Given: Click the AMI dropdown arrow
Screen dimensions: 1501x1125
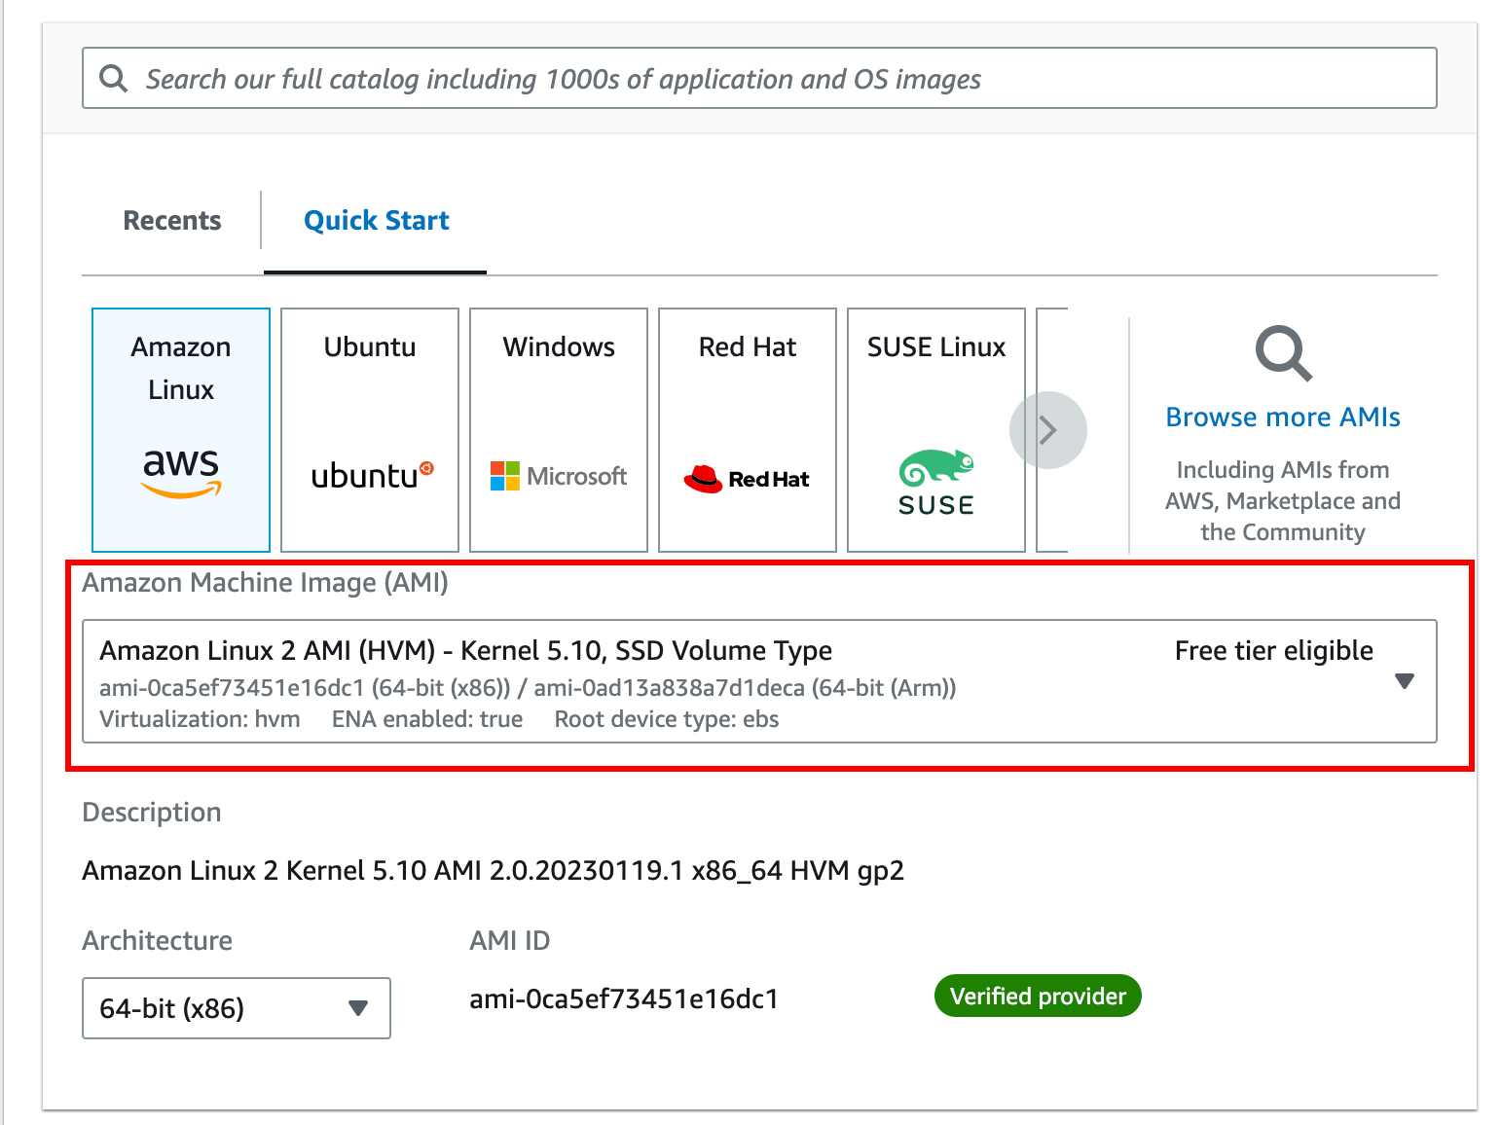Looking at the screenshot, I should [x=1405, y=681].
